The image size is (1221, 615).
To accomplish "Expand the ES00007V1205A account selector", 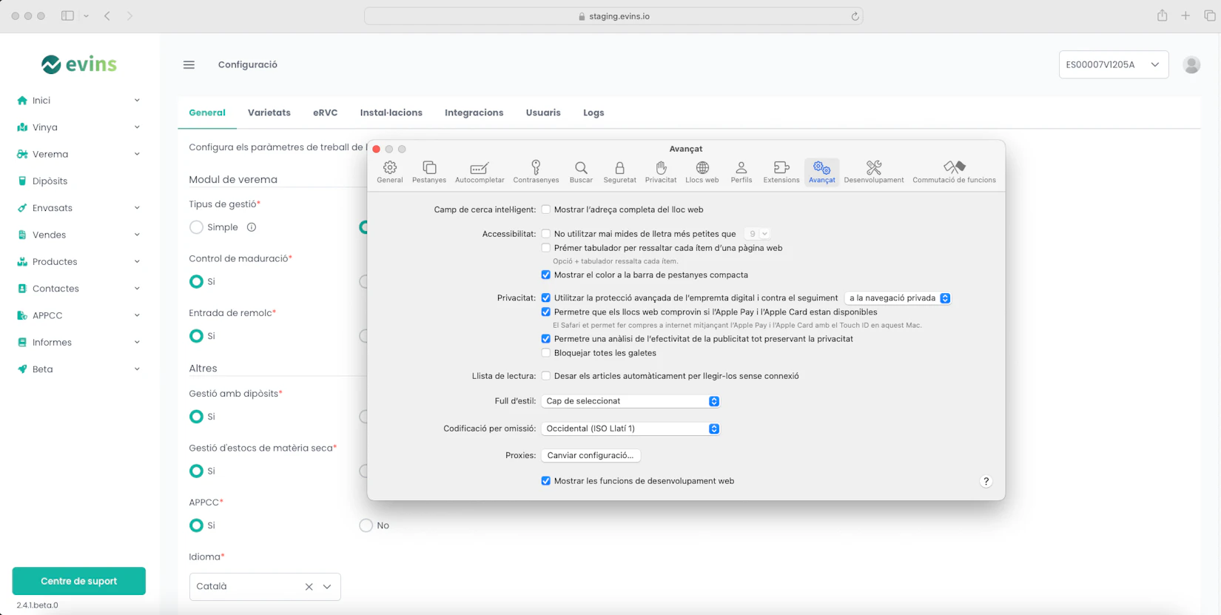I will [1113, 65].
